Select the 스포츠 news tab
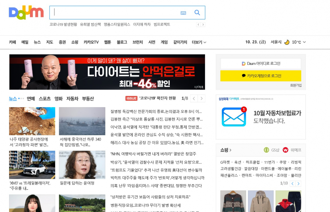This screenshot has height=212, width=330. pos(45,98)
